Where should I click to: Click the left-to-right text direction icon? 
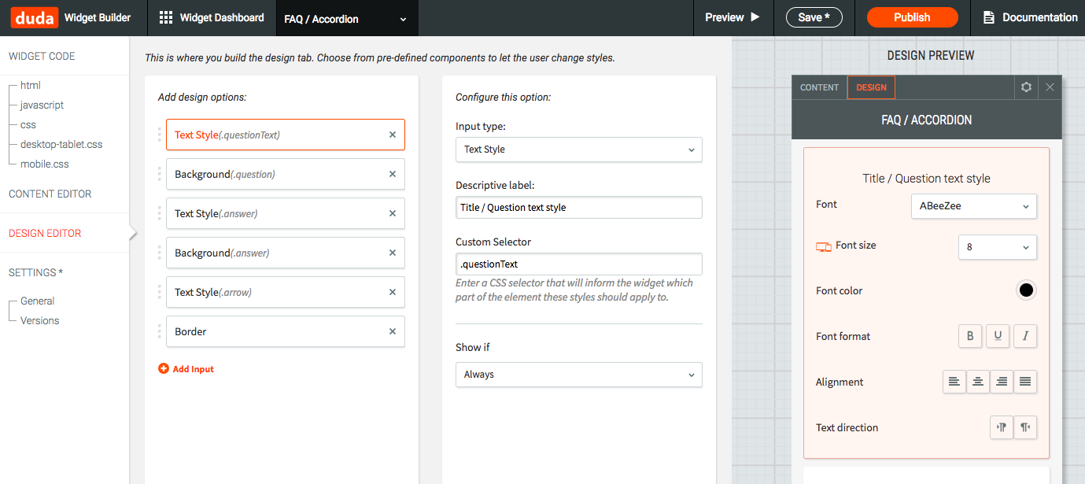(x=1002, y=427)
